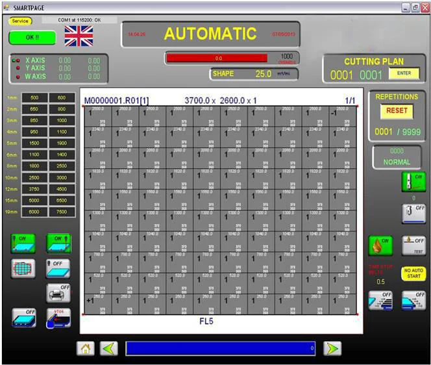The image size is (431, 365).
Task: Select the 1mm value 600
Action: point(62,97)
